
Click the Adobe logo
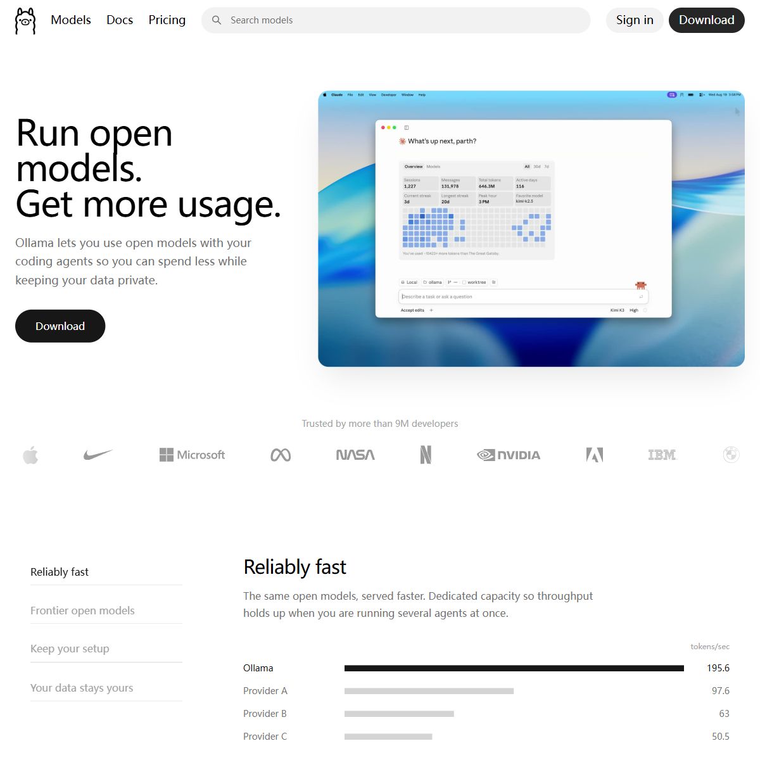tap(595, 455)
